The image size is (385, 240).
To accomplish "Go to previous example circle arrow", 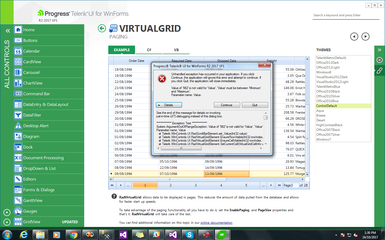I will click(x=354, y=37).
